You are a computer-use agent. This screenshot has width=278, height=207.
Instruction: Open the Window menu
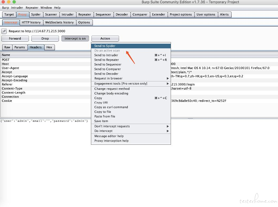click(46, 8)
